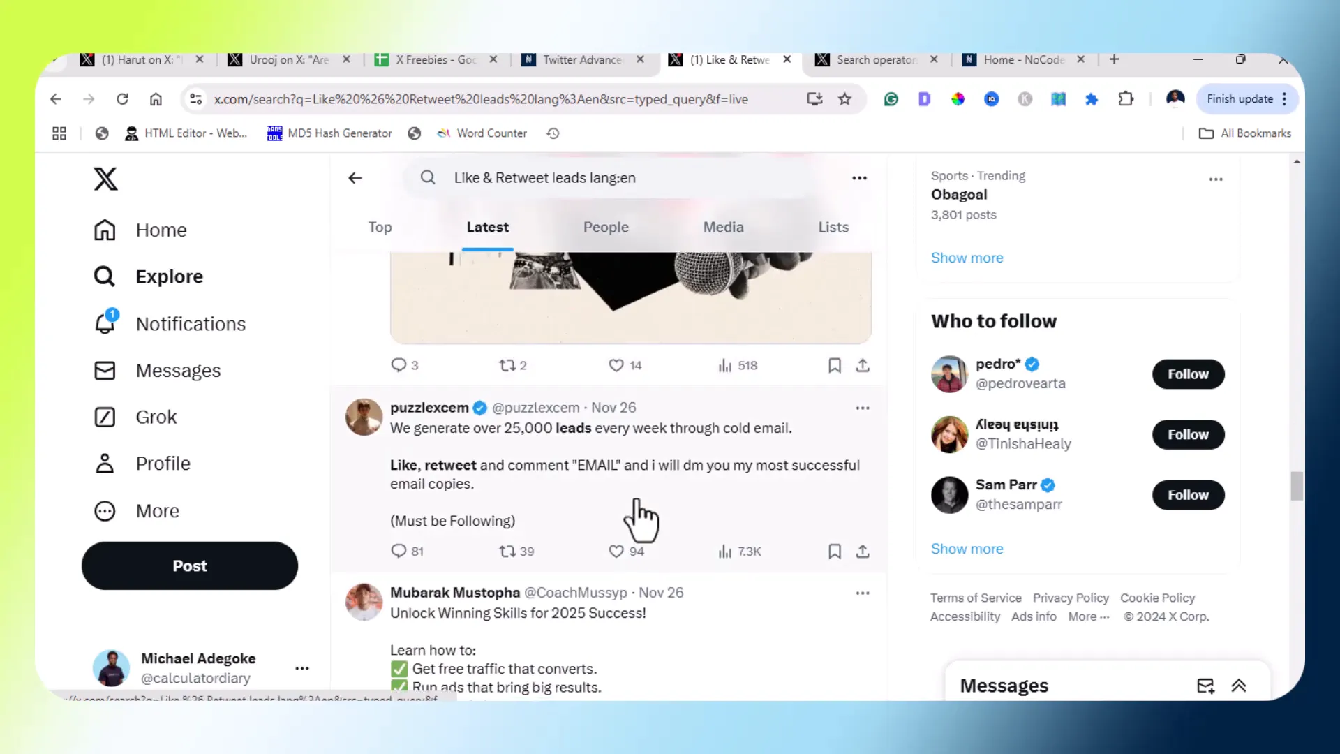Reload the page in browser toolbar
The image size is (1340, 754).
click(x=122, y=99)
